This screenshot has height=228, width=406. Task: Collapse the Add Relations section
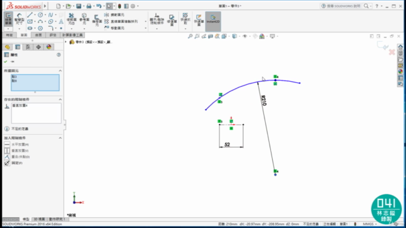(x=60, y=138)
